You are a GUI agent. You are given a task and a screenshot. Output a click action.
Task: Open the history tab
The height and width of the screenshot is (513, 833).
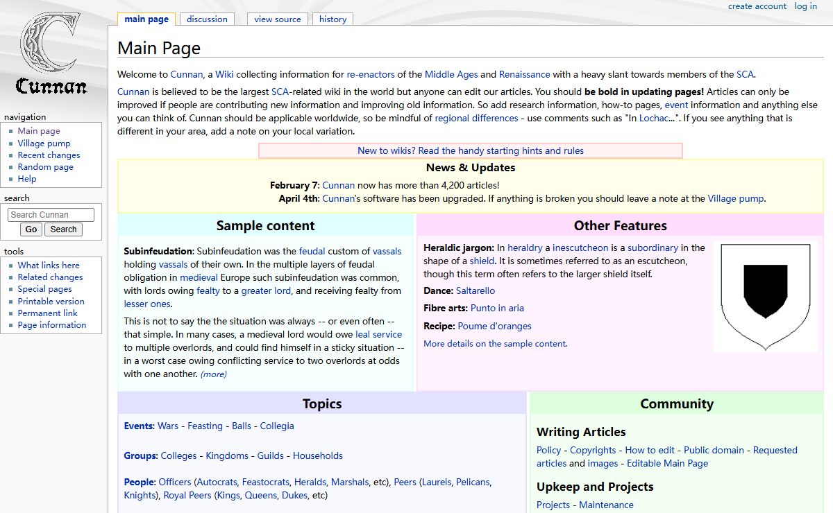pos(333,19)
